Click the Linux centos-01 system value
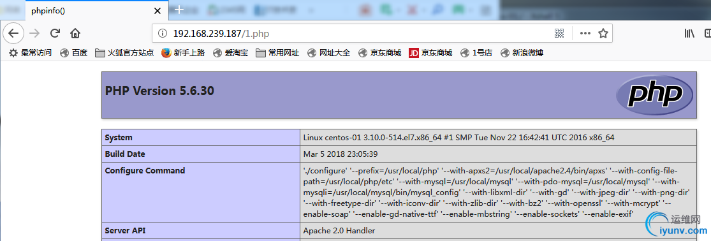This screenshot has height=241, width=711. click(x=459, y=137)
